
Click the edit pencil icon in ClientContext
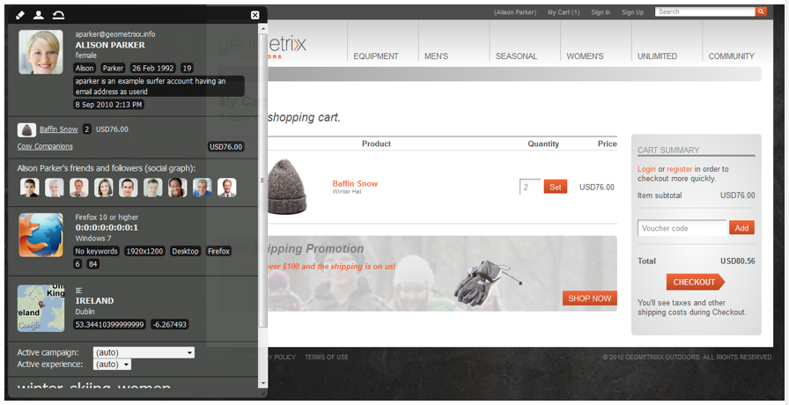tap(20, 15)
